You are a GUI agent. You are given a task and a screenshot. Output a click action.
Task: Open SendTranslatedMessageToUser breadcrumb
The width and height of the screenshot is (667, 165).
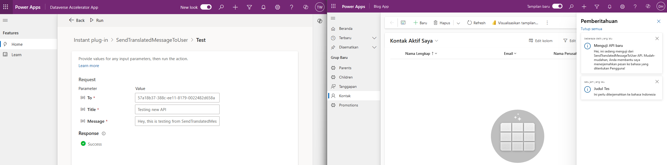coord(152,40)
